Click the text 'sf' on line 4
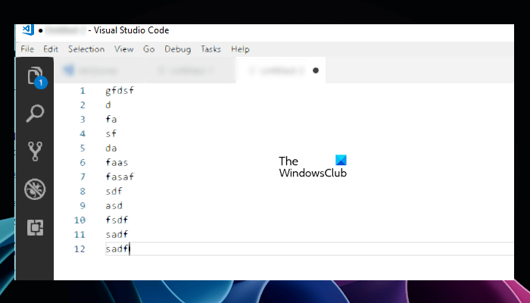Image resolution: width=530 pixels, height=303 pixels. click(x=111, y=133)
